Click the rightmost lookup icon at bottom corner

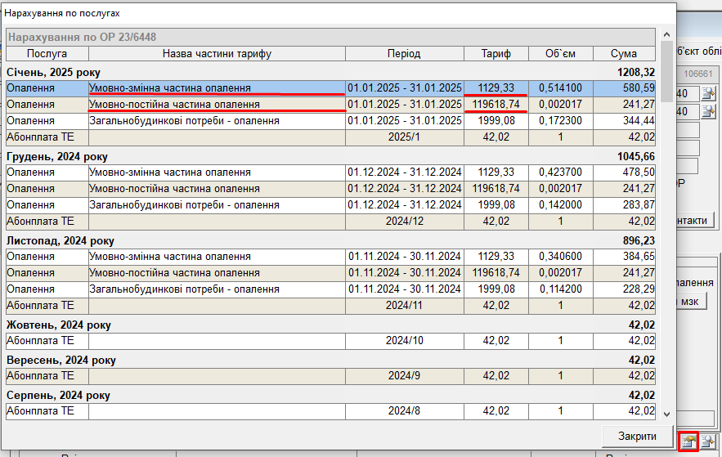pos(708,441)
